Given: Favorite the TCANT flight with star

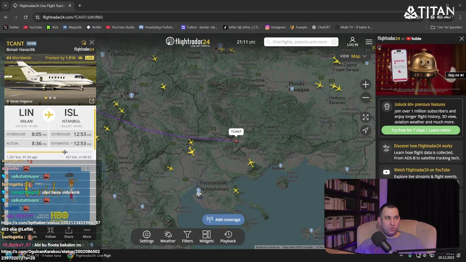Looking at the screenshot, I should pyautogui.click(x=84, y=43).
